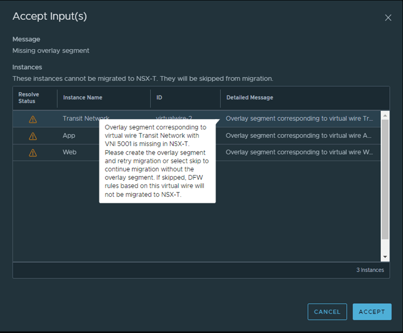Screen dimensions: 403x333
Task: Click the scrollbar up arrow
Action: [385, 115]
